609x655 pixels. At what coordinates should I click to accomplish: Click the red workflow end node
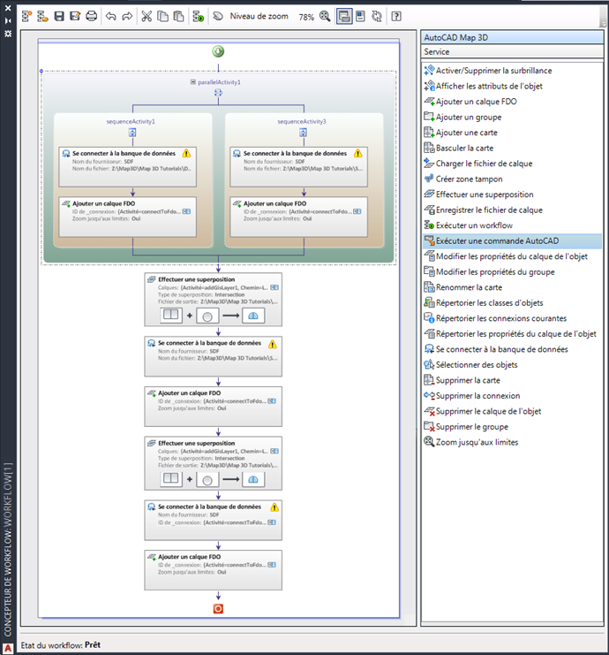click(218, 609)
